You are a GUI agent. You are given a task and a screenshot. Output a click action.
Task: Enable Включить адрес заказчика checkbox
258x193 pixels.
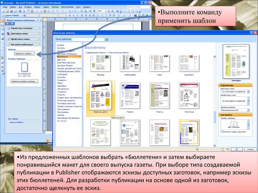(222, 132)
